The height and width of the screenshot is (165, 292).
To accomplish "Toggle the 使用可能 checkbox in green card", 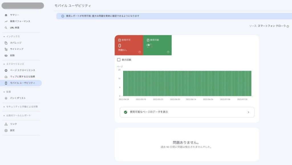I will click(148, 40).
